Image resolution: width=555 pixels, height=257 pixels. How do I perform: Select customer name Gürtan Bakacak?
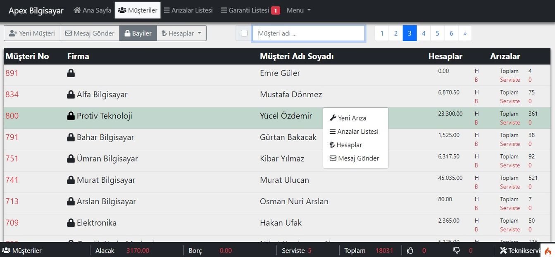tap(288, 137)
